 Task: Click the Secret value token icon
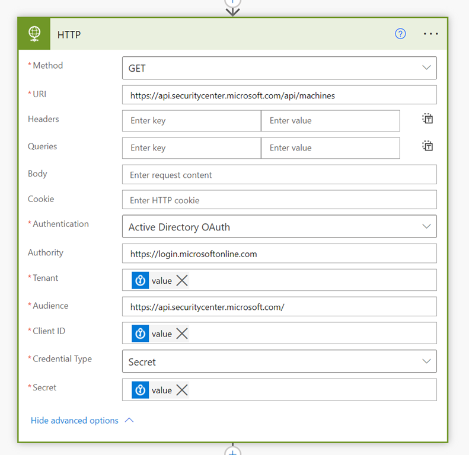[x=141, y=390]
